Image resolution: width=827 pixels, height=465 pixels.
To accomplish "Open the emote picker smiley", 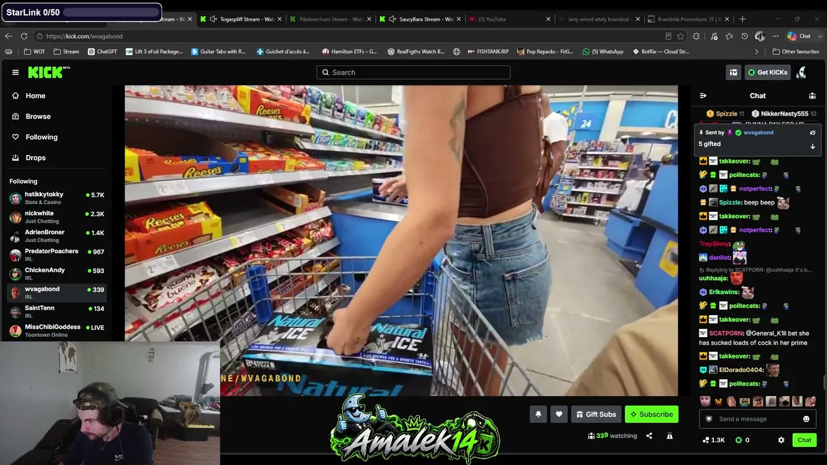I will (x=806, y=419).
